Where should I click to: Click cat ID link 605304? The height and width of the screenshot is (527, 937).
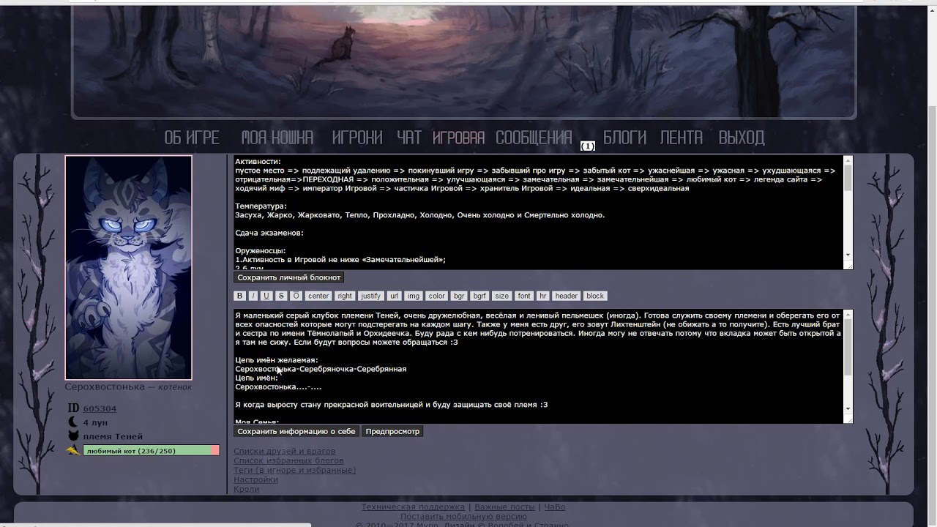point(100,408)
